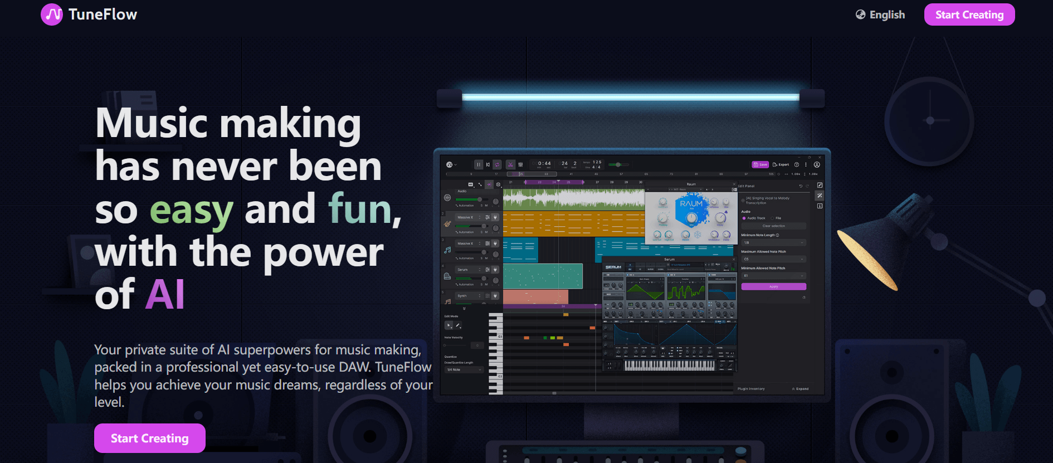Click the Start Creating button below the description

[x=150, y=438]
